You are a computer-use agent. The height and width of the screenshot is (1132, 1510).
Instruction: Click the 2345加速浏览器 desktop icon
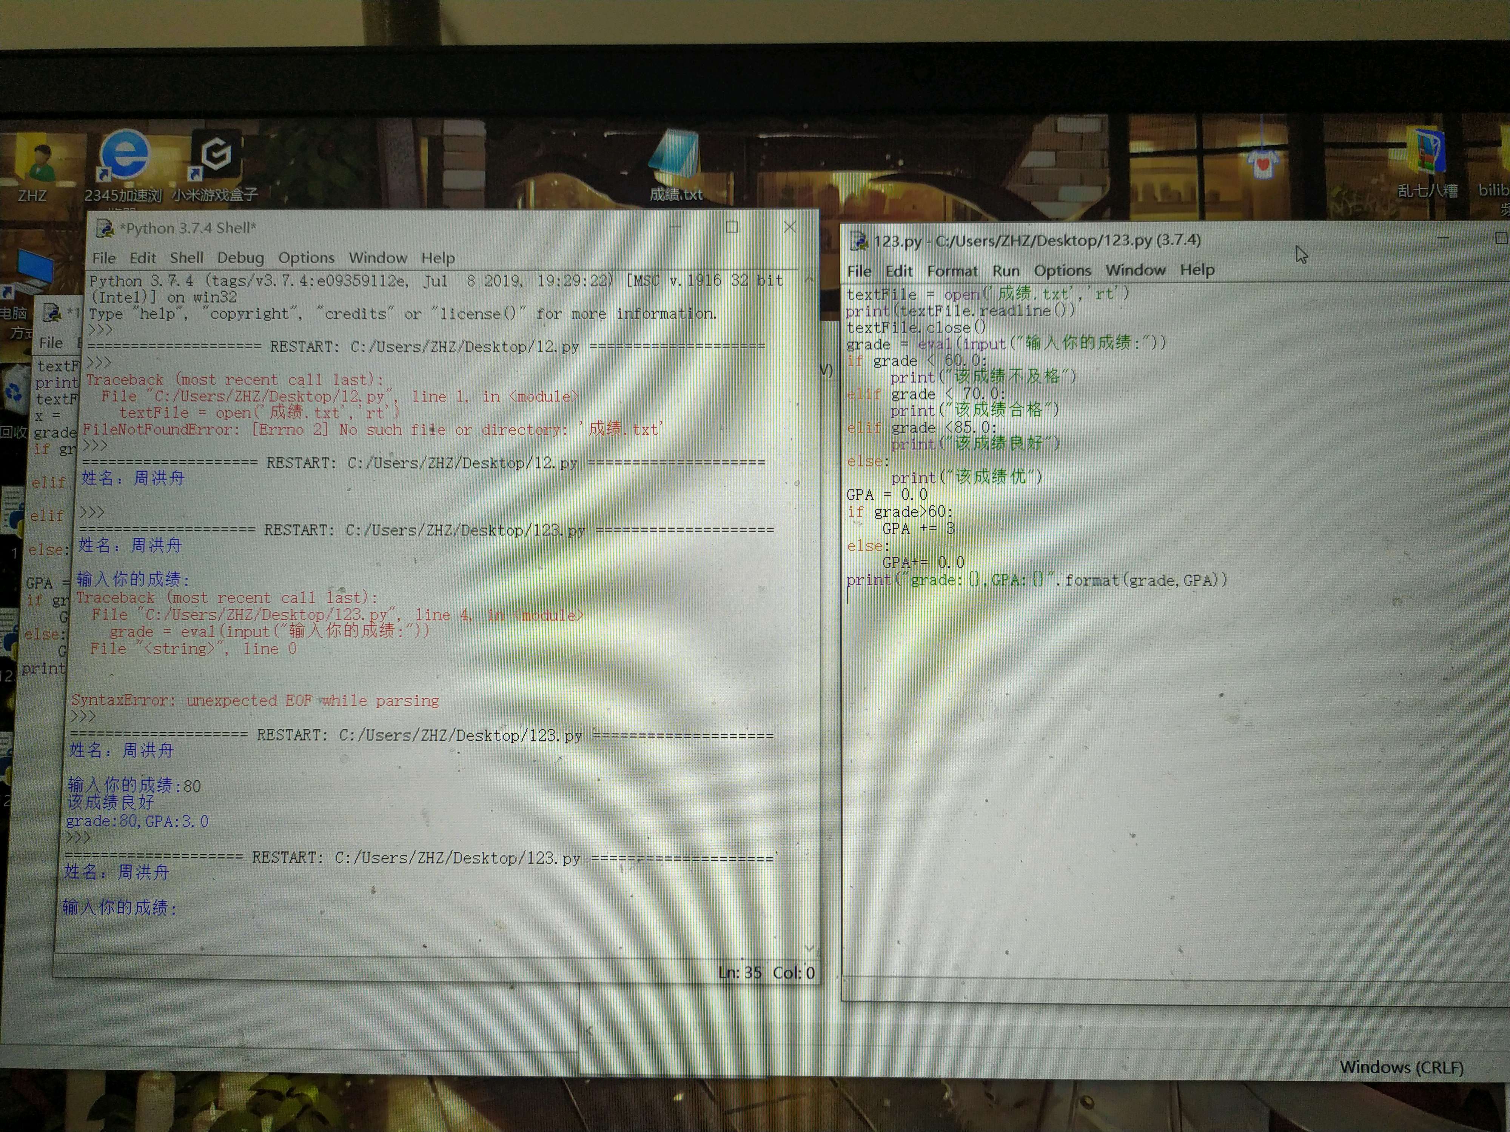pos(123,166)
